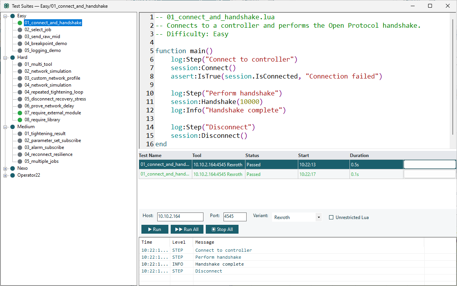
Task: Click progress bar of 0.1s result row
Action: click(x=430, y=174)
